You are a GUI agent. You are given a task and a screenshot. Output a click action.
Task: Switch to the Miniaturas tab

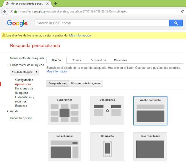[x=121, y=60]
